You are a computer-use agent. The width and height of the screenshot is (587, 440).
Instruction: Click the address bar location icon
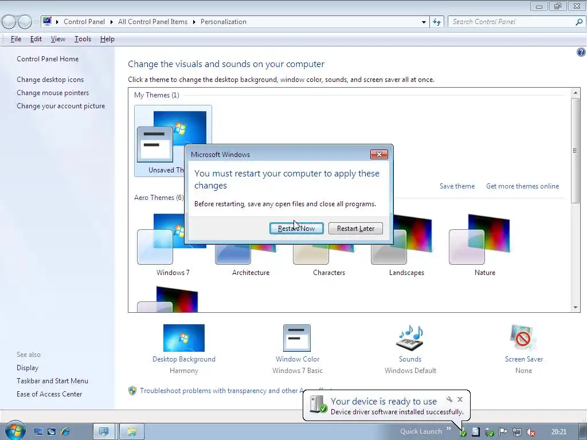47,21
